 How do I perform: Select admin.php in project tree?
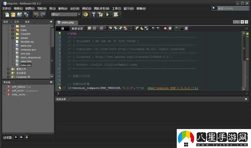[26, 46]
